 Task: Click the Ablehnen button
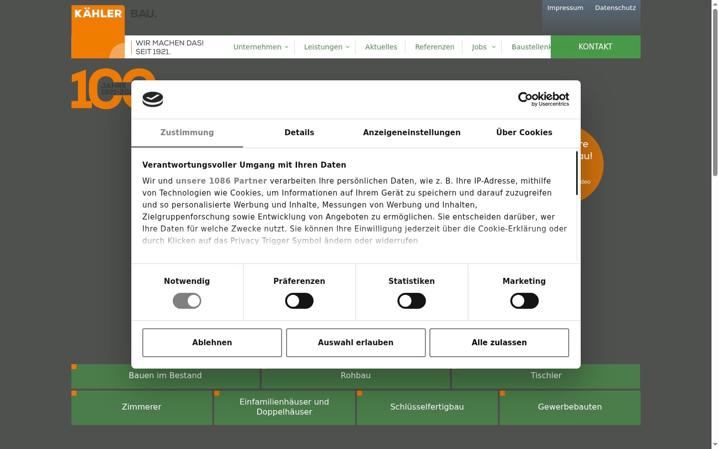coord(212,343)
